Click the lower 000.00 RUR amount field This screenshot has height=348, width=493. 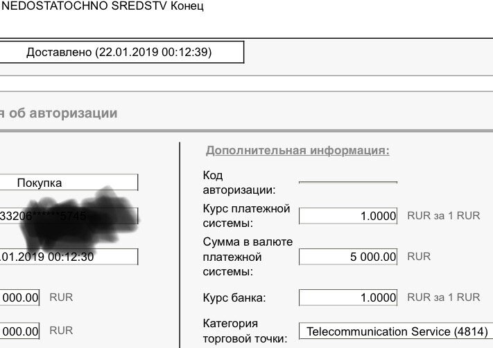[20, 331]
